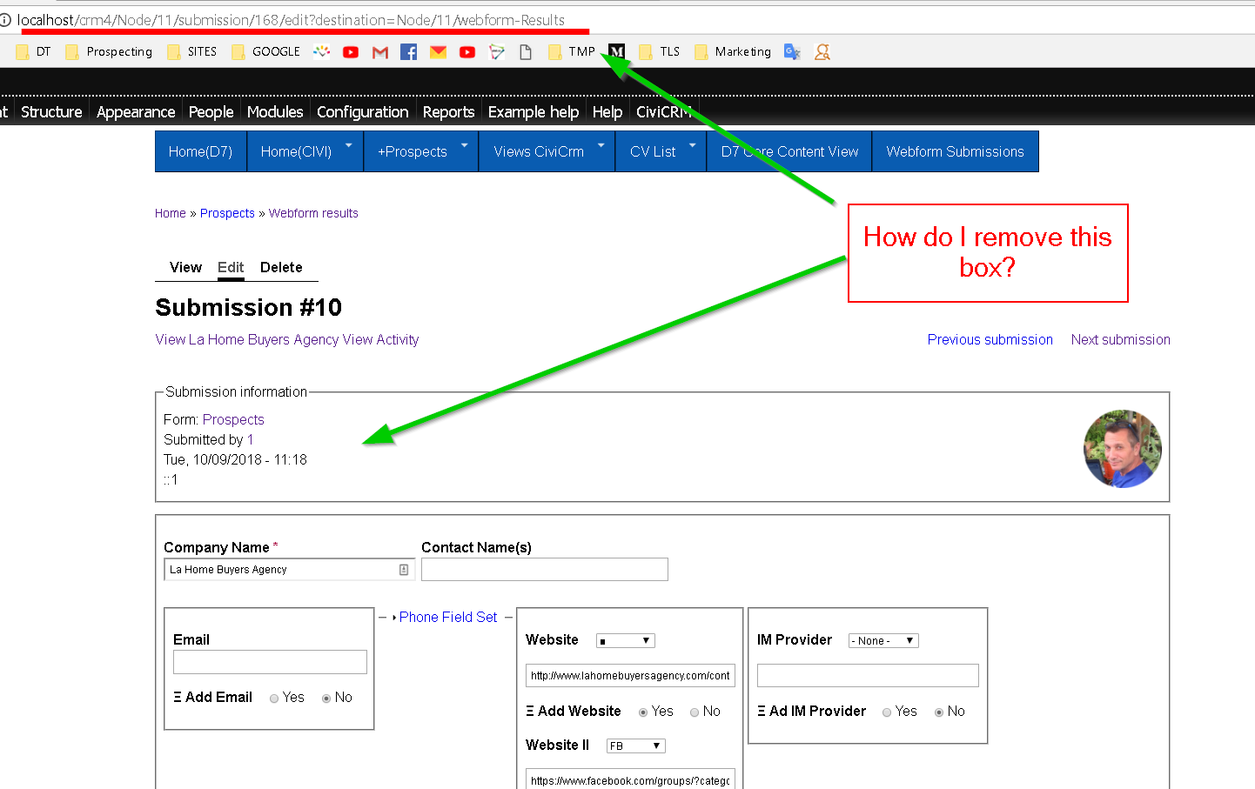Open the Website type dropdown
Viewport: 1255px width, 789px height.
coord(625,641)
